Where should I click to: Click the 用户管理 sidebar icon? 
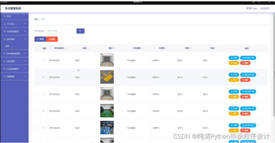coord(5,61)
